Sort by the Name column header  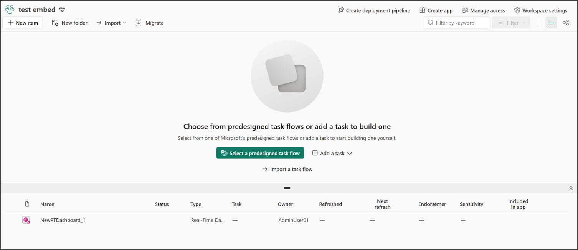point(47,204)
